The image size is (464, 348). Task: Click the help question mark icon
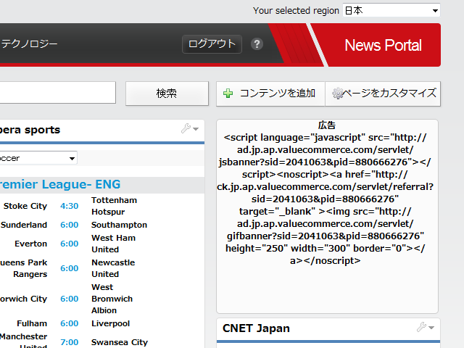pos(257,44)
